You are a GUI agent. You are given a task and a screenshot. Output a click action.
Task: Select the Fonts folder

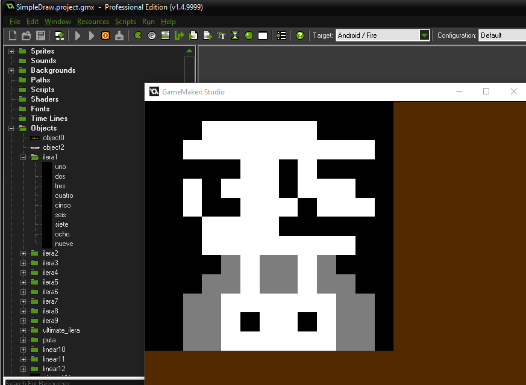click(x=40, y=109)
